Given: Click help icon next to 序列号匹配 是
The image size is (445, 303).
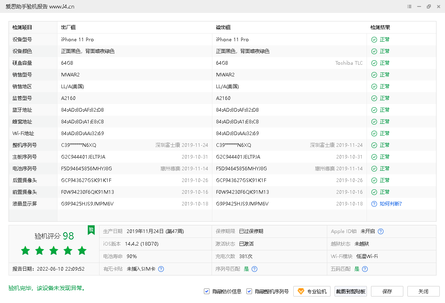Looking at the screenshot, I should coord(254,269).
